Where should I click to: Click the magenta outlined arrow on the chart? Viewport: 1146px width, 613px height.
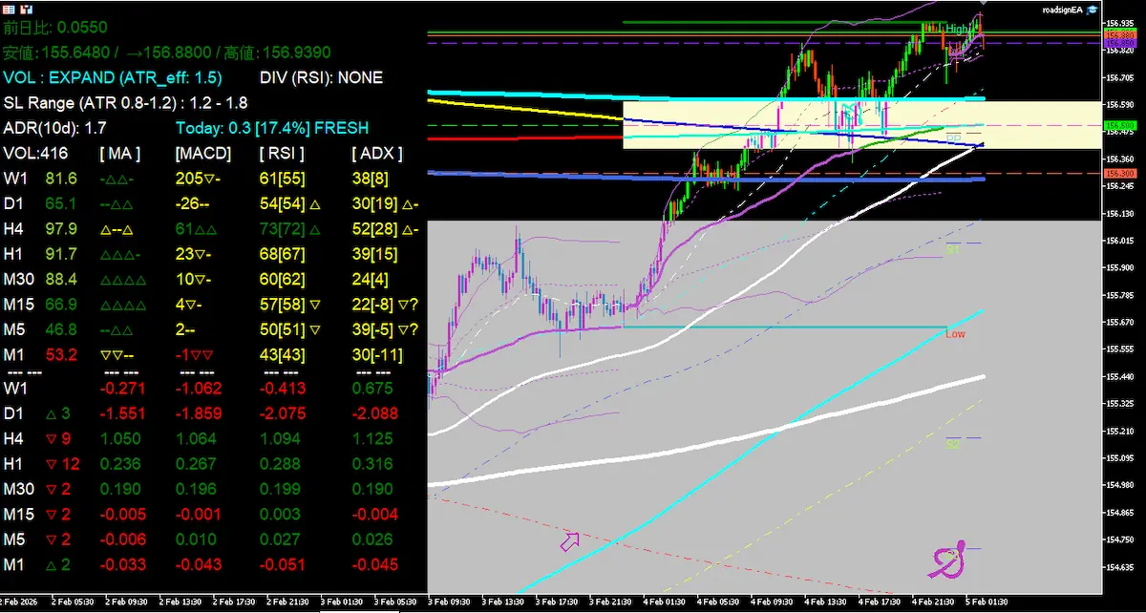pos(569,542)
